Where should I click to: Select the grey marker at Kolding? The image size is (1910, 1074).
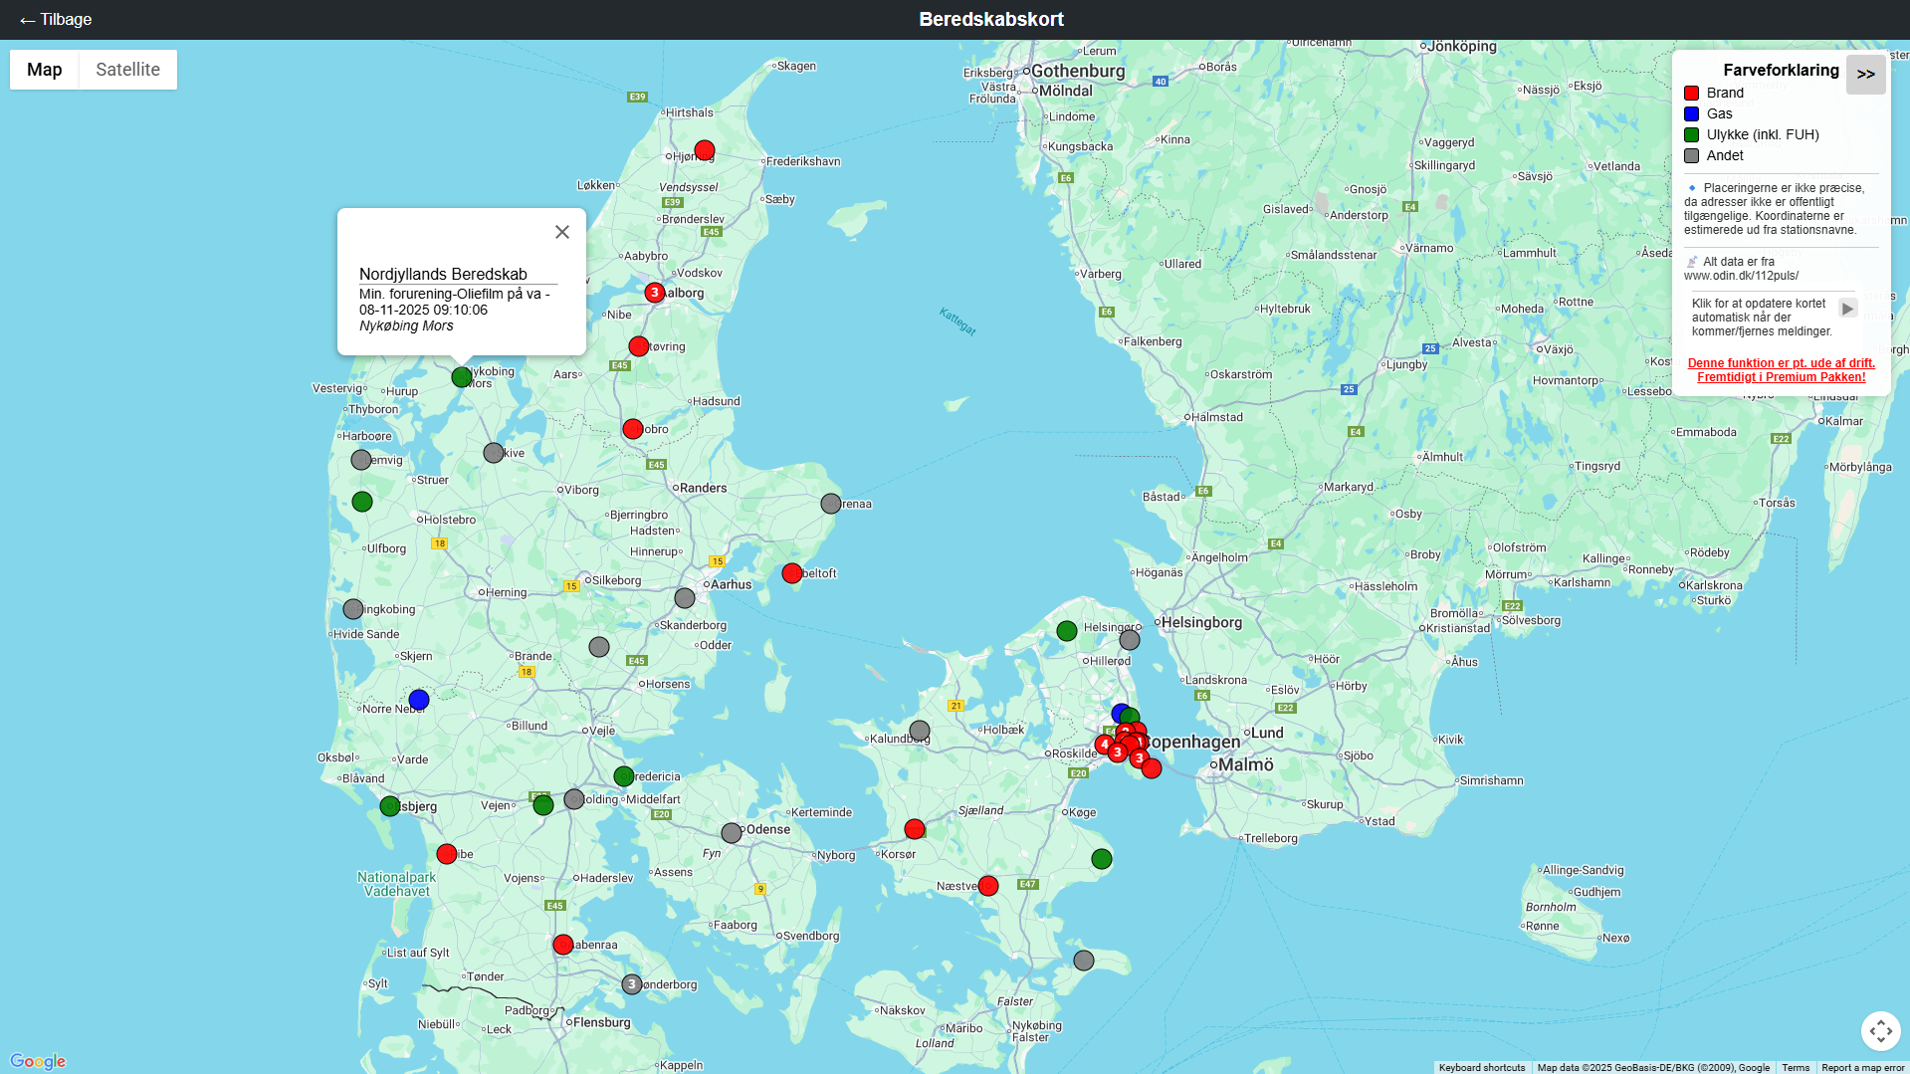tap(574, 799)
